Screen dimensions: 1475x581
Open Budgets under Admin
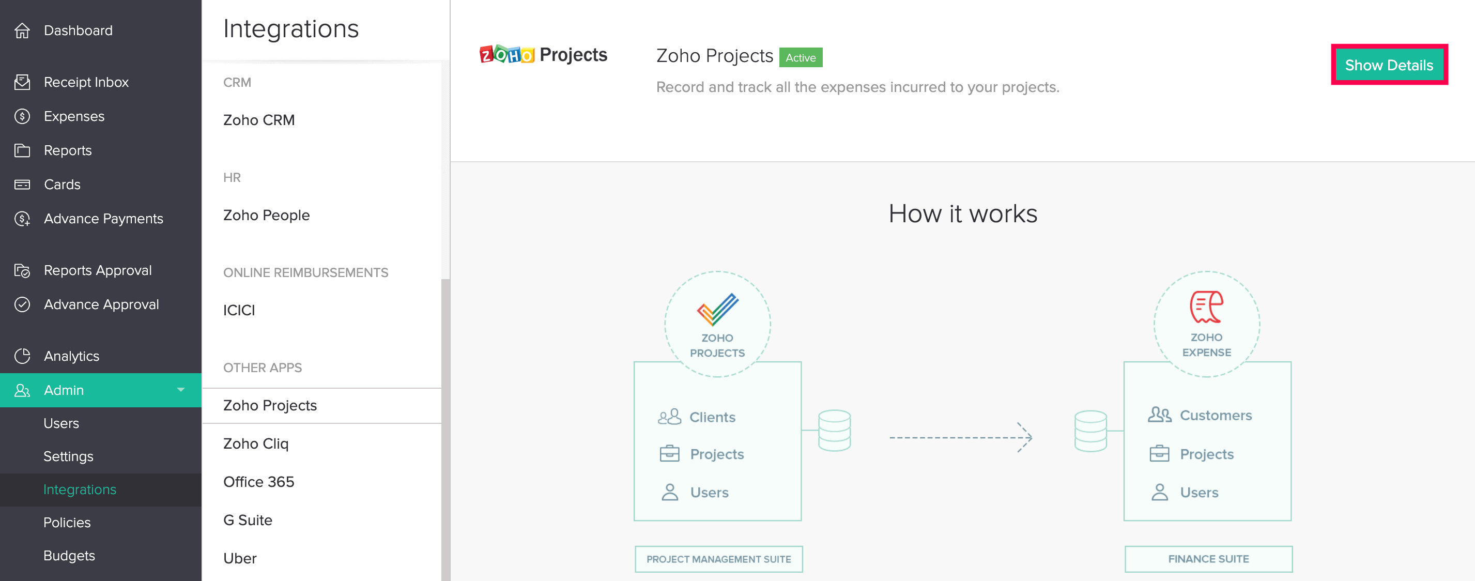pos(69,555)
